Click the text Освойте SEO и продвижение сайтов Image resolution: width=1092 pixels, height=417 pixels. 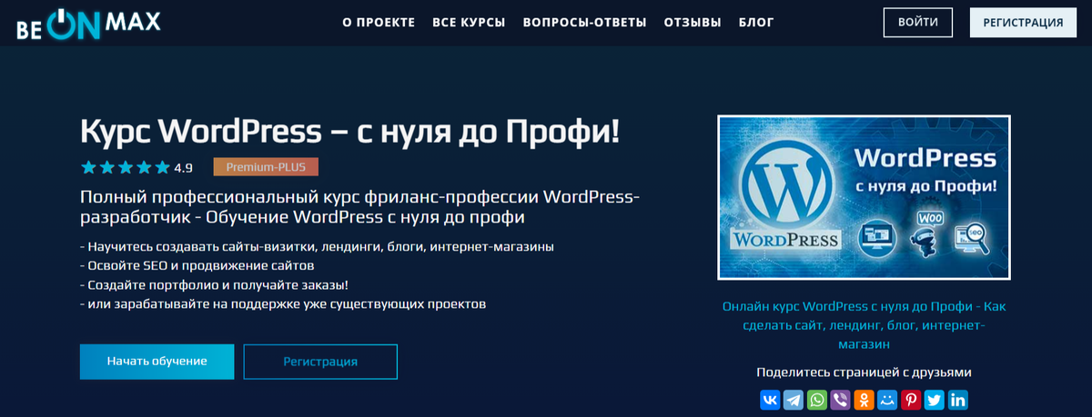(197, 265)
